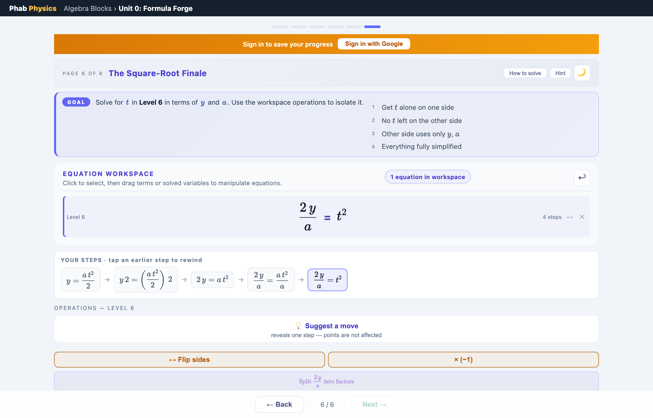Rewind to the step 2y = at²

tap(213, 280)
